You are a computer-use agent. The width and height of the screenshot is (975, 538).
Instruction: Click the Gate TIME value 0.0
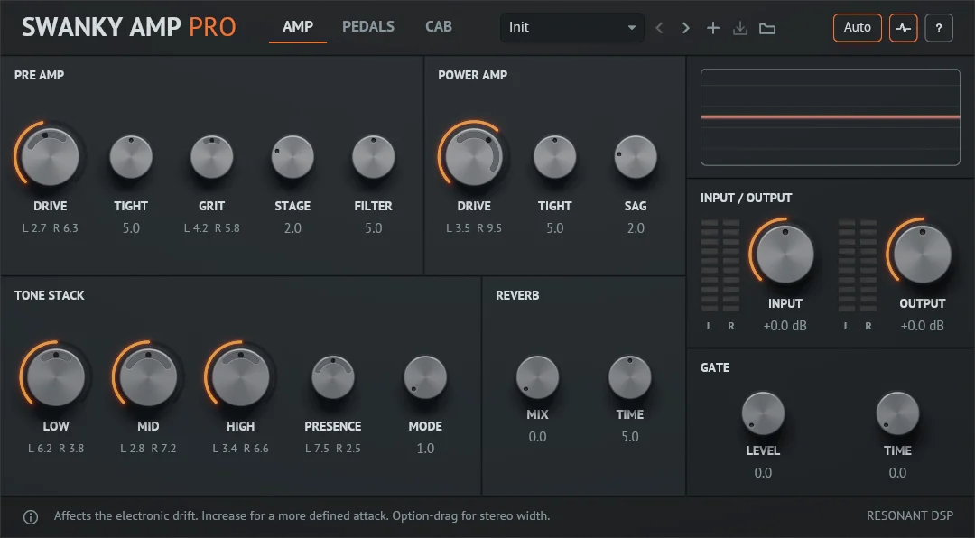pyautogui.click(x=897, y=473)
